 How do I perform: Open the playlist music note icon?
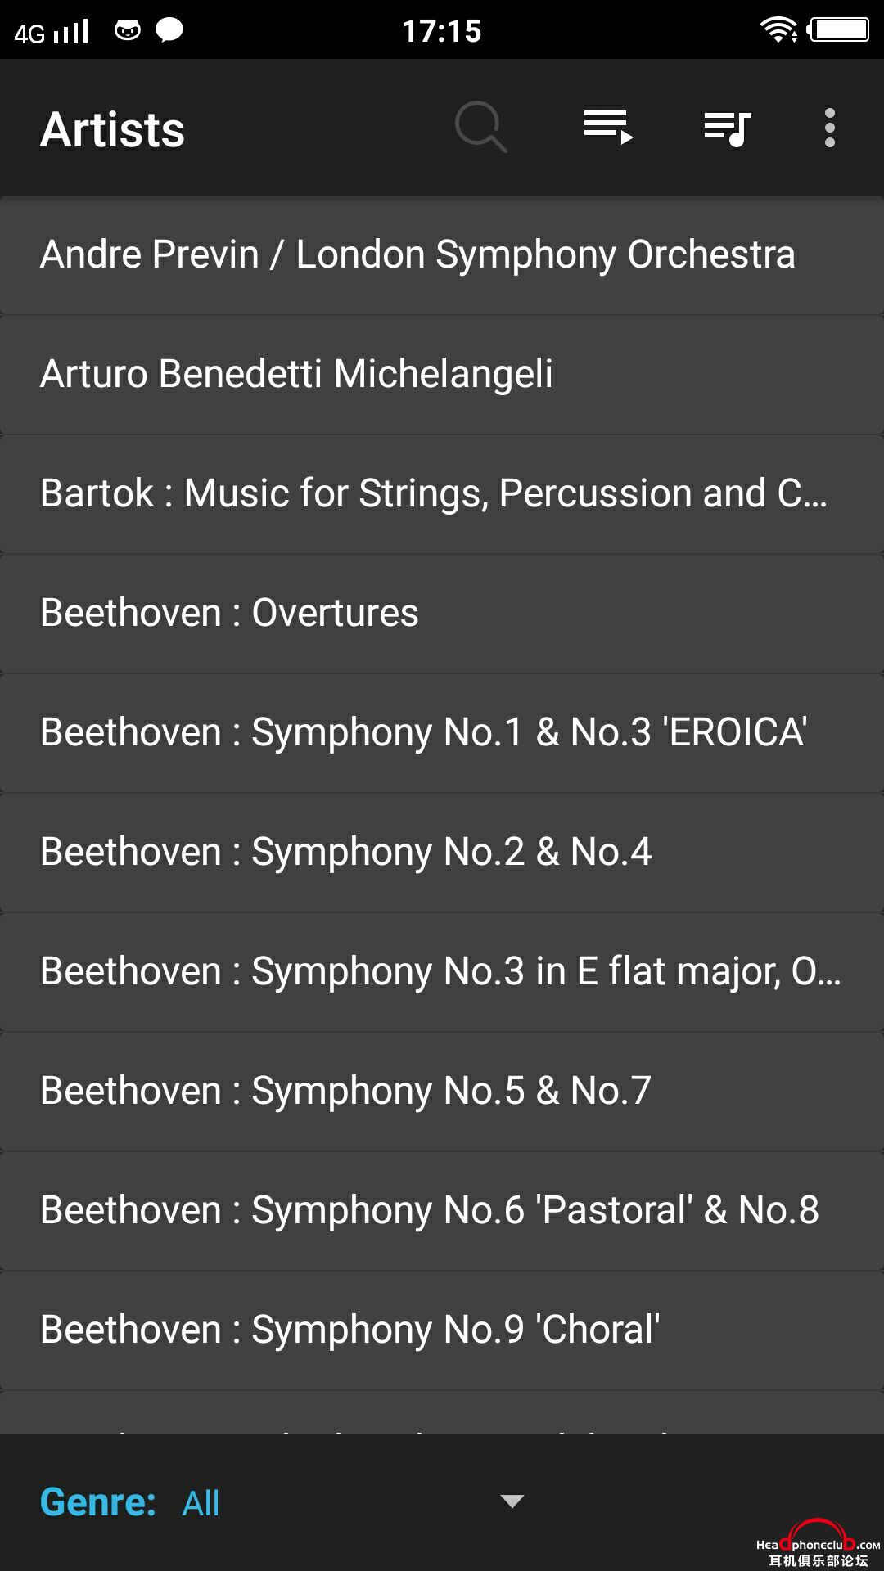point(728,128)
